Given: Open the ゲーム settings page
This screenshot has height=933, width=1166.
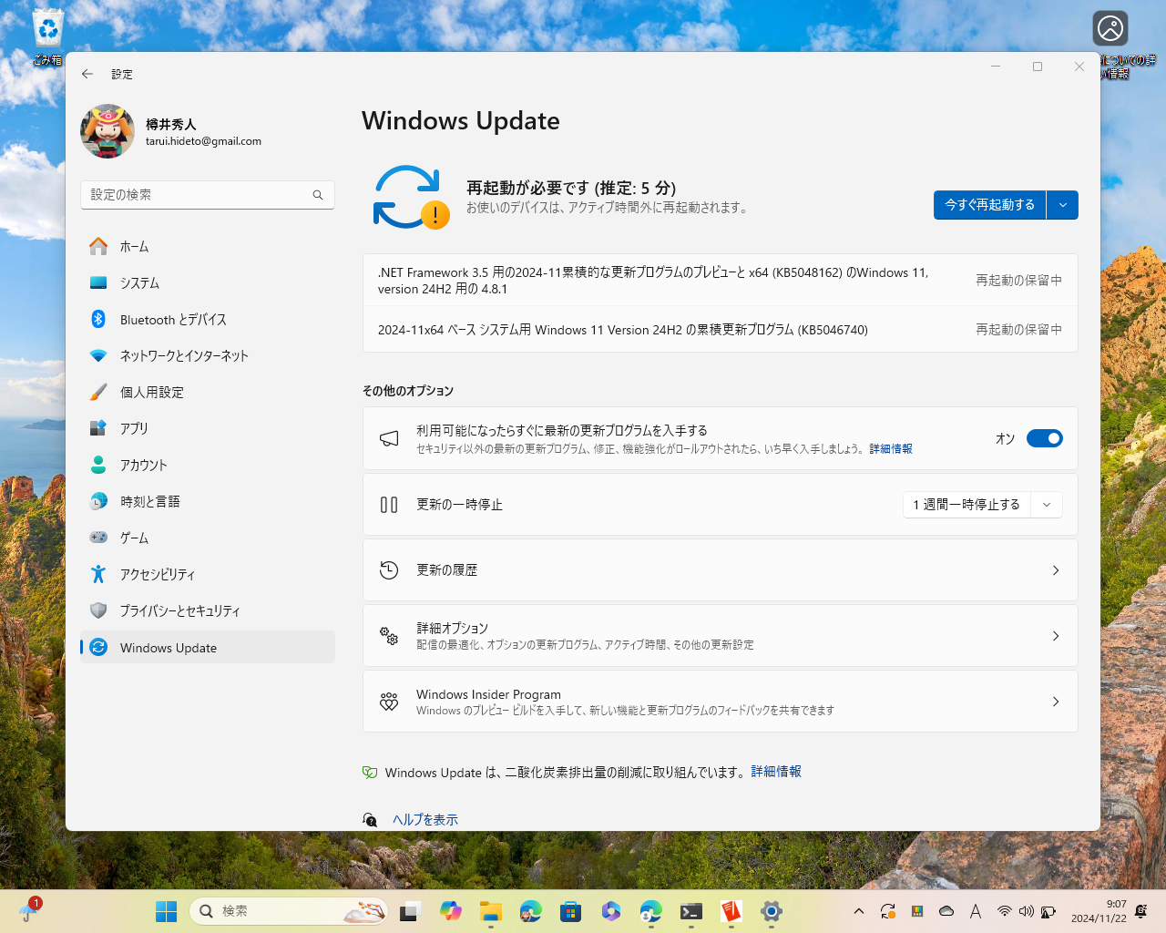Looking at the screenshot, I should tap(208, 538).
